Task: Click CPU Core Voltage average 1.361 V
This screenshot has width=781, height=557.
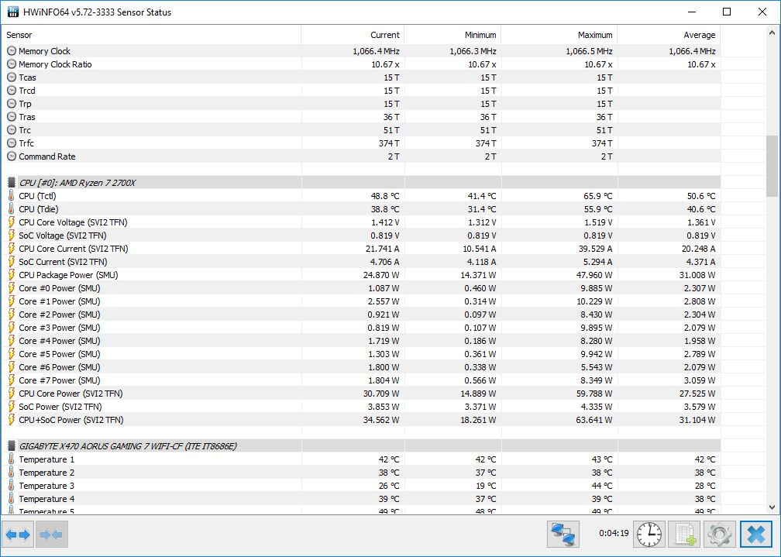Action: click(x=701, y=222)
